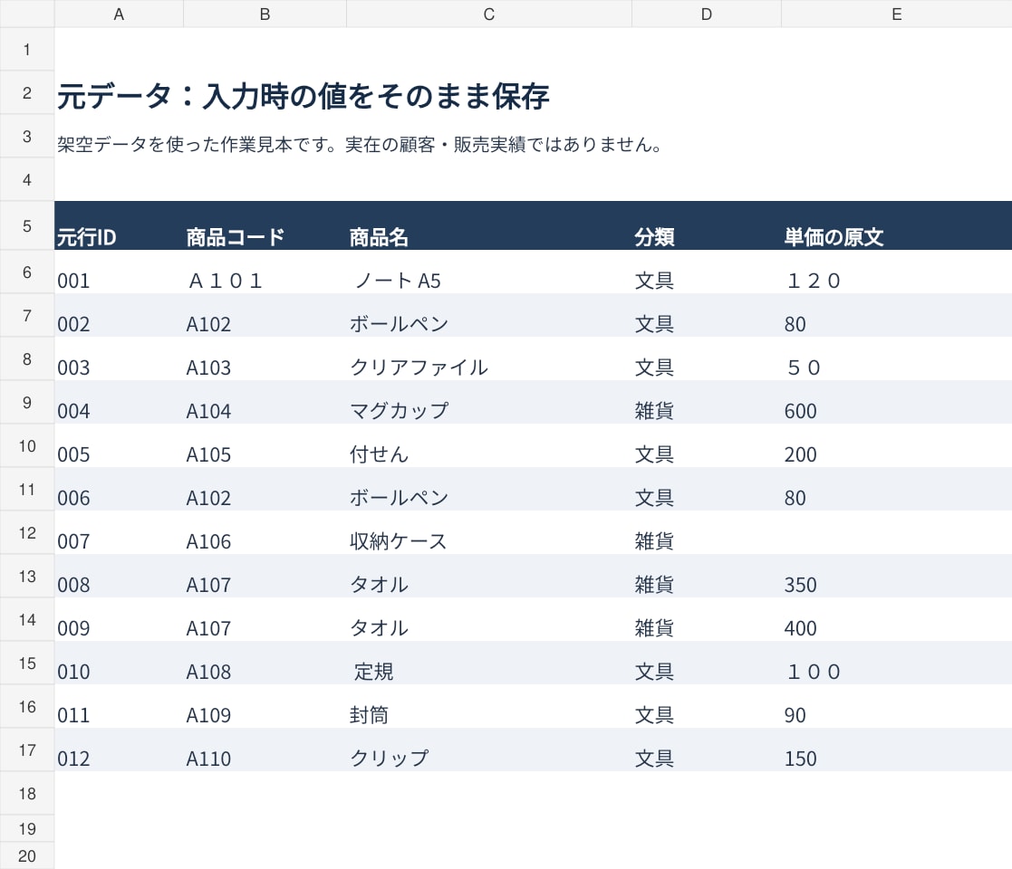This screenshot has width=1012, height=869.
Task: Select cell with ID 009
Action: (x=119, y=619)
